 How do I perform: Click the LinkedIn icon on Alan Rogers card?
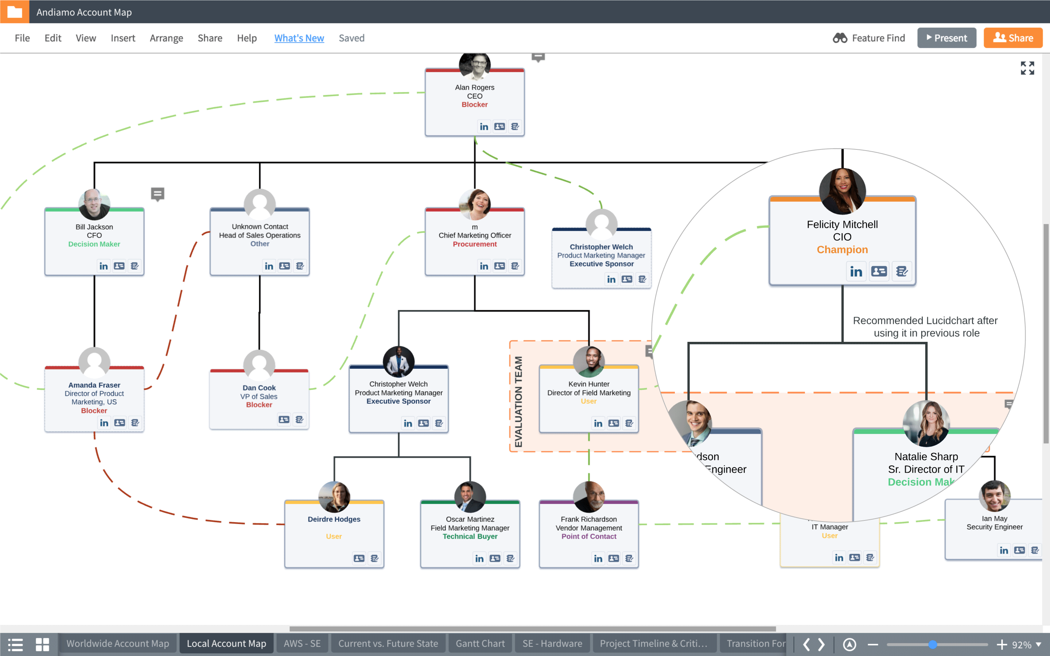point(482,125)
